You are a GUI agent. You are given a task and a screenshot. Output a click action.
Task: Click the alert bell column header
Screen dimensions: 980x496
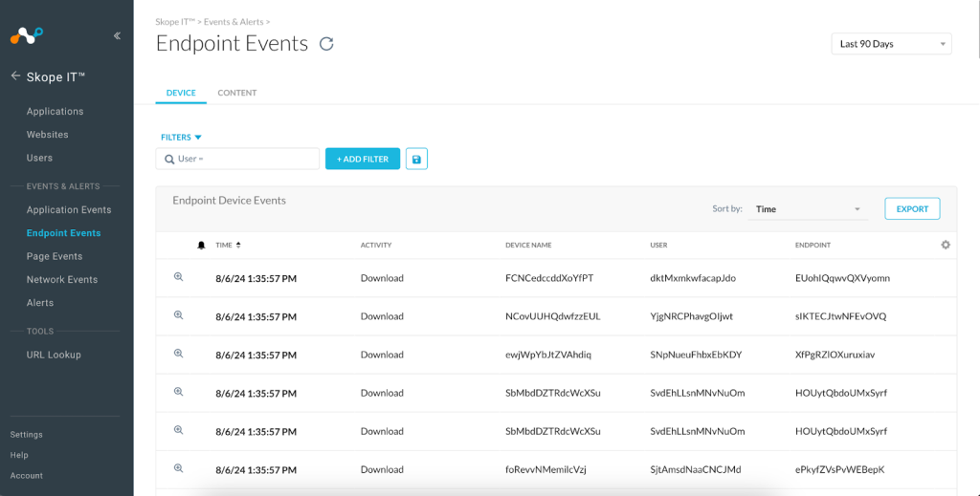click(x=201, y=246)
